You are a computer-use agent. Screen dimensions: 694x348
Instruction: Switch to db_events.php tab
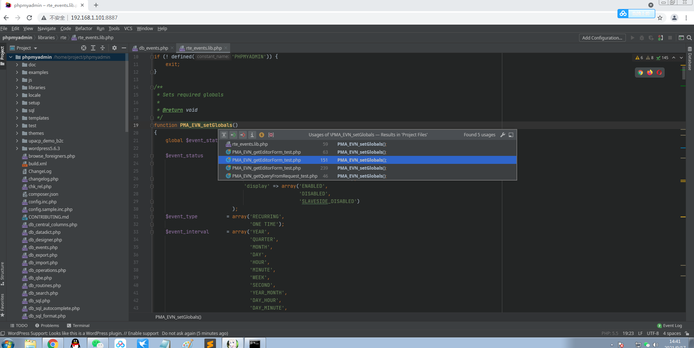[x=153, y=48]
